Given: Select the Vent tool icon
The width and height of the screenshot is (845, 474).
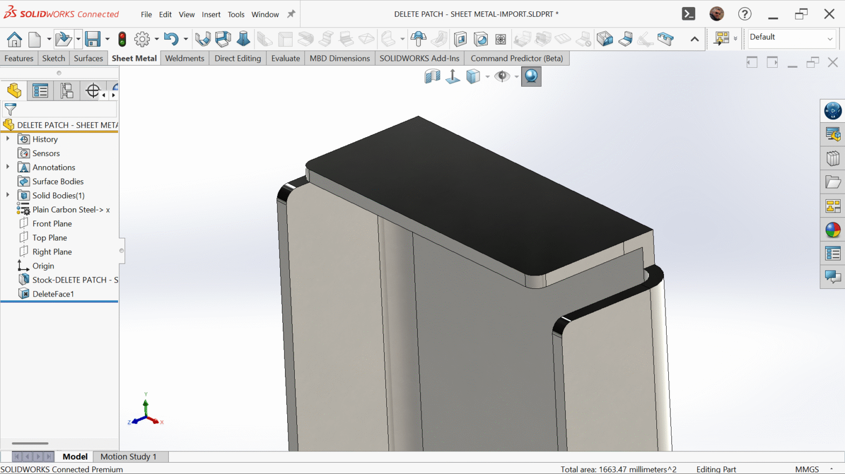Looking at the screenshot, I should coord(501,39).
